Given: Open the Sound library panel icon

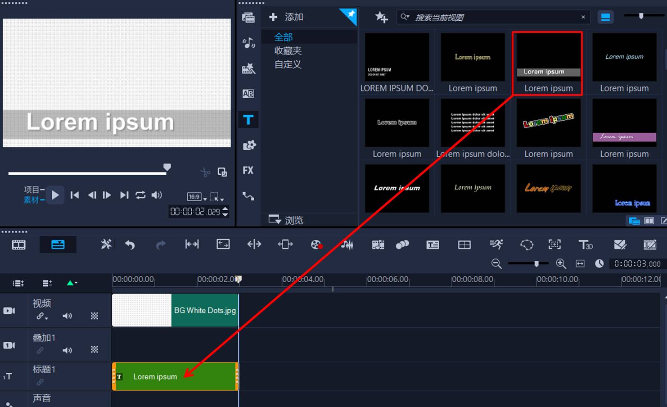Looking at the screenshot, I should pyautogui.click(x=248, y=43).
